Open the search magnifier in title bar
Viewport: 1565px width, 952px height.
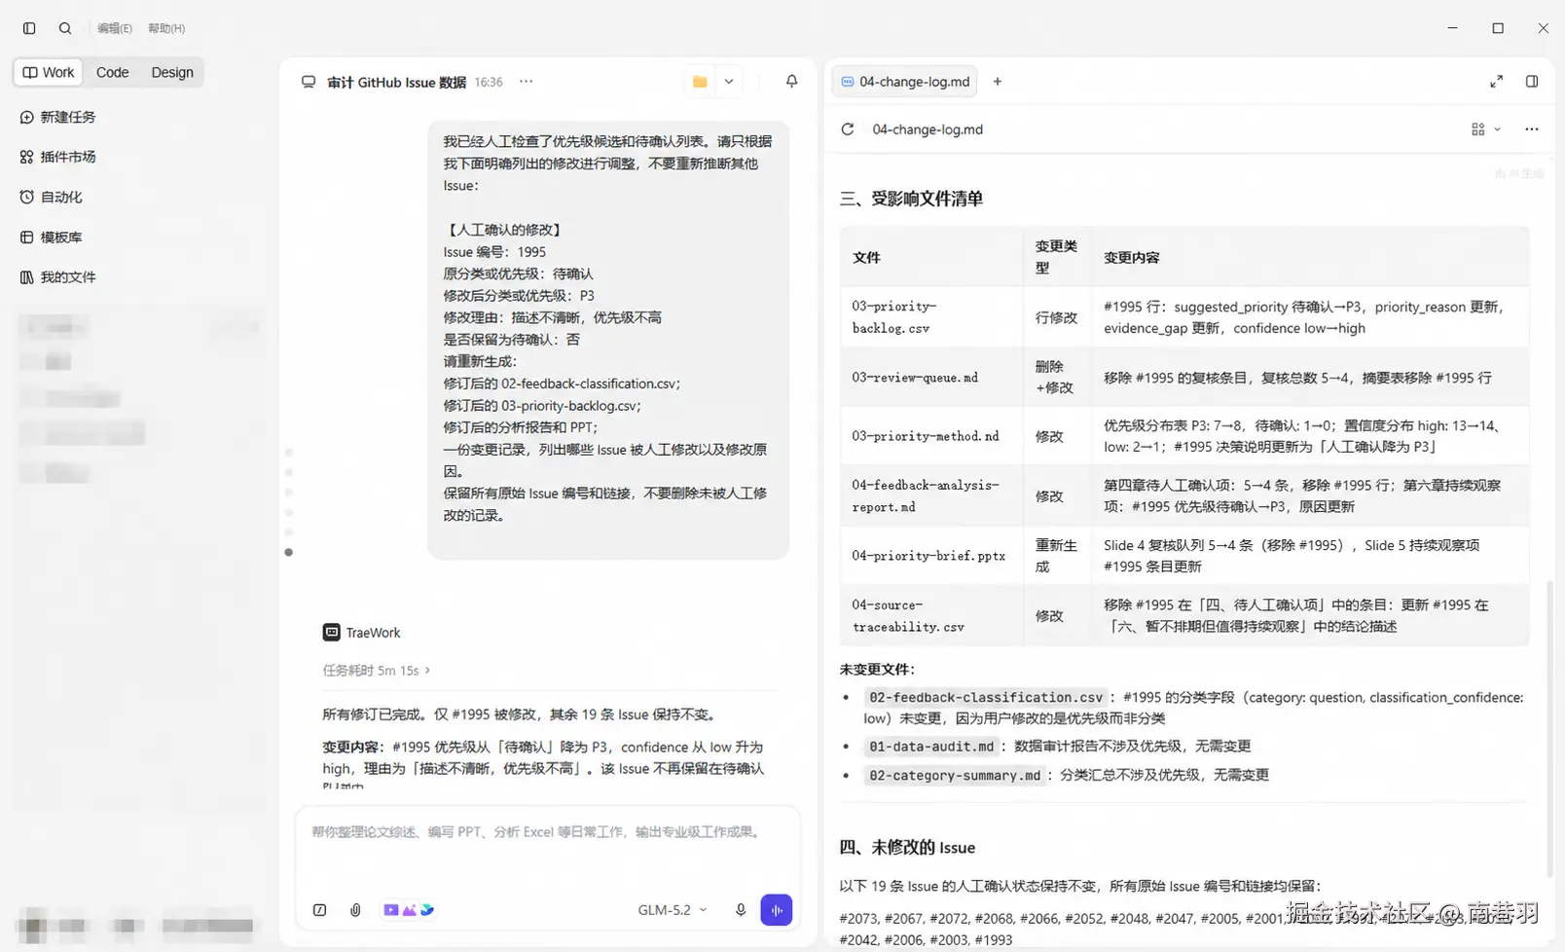(65, 28)
